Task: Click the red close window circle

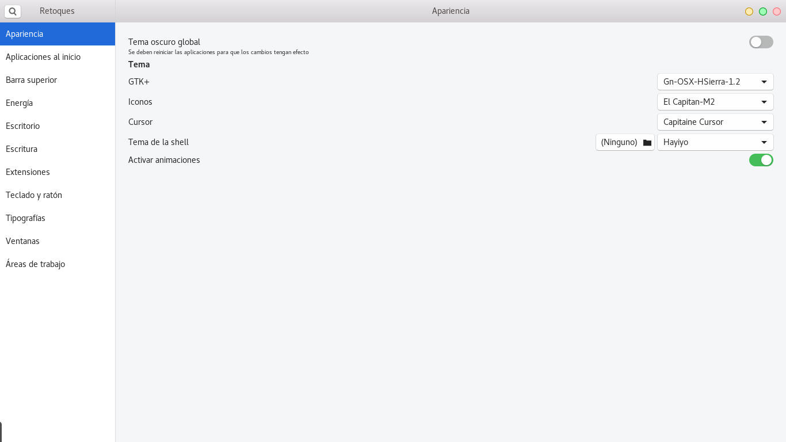Action: pos(777,12)
